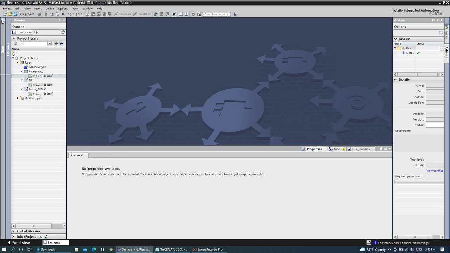The width and height of the screenshot is (450, 253).
Task: Click the Search in project field
Action: tap(216, 14)
